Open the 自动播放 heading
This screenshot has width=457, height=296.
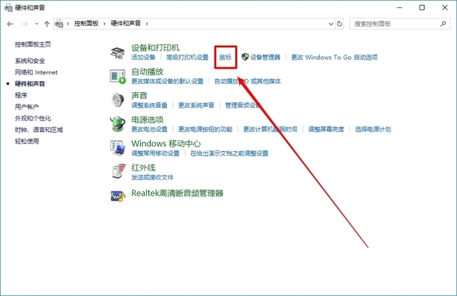(x=147, y=72)
